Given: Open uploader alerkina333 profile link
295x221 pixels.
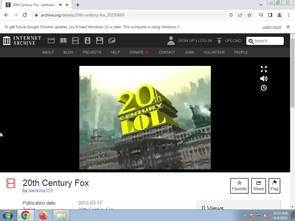Looking at the screenshot, I should (x=41, y=190).
